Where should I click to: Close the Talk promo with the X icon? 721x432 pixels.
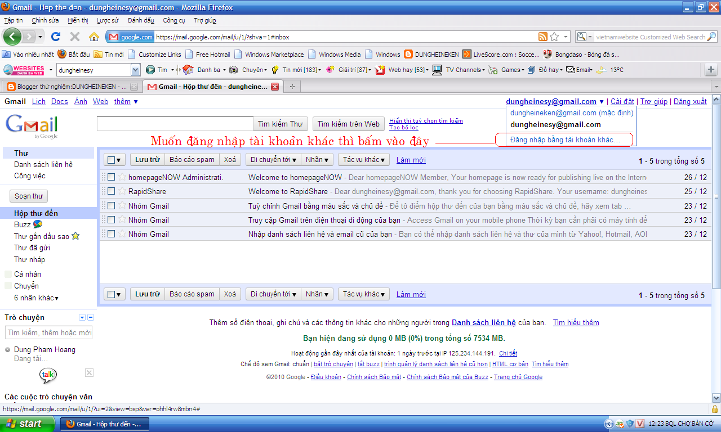89,372
